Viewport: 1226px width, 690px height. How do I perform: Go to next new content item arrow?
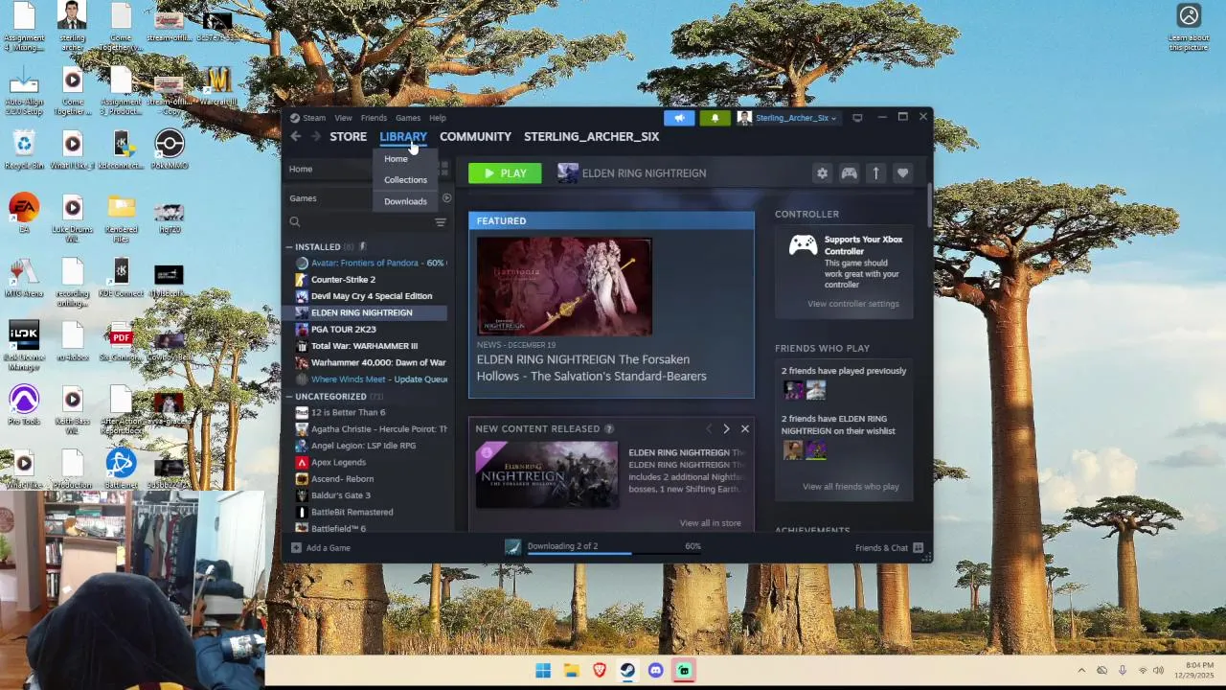point(726,429)
